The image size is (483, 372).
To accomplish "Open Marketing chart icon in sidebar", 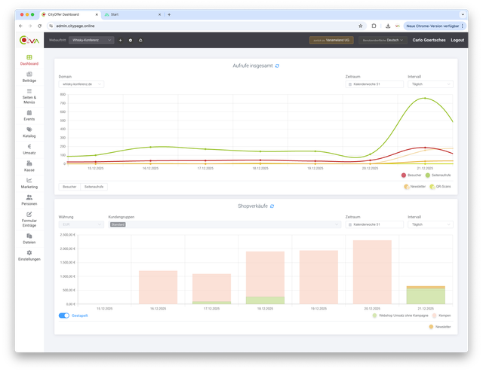I will (29, 180).
